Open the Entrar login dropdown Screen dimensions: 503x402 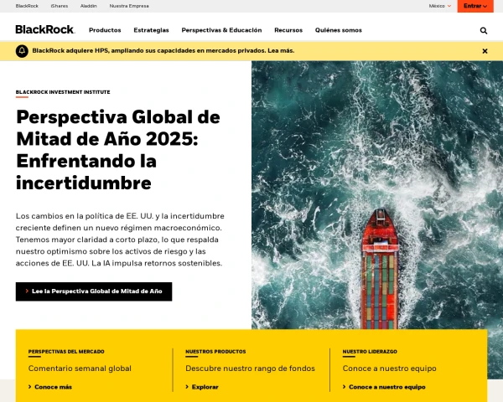coord(475,6)
